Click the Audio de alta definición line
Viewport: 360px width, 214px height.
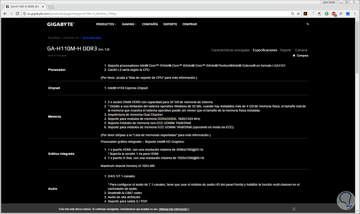pos(124,197)
